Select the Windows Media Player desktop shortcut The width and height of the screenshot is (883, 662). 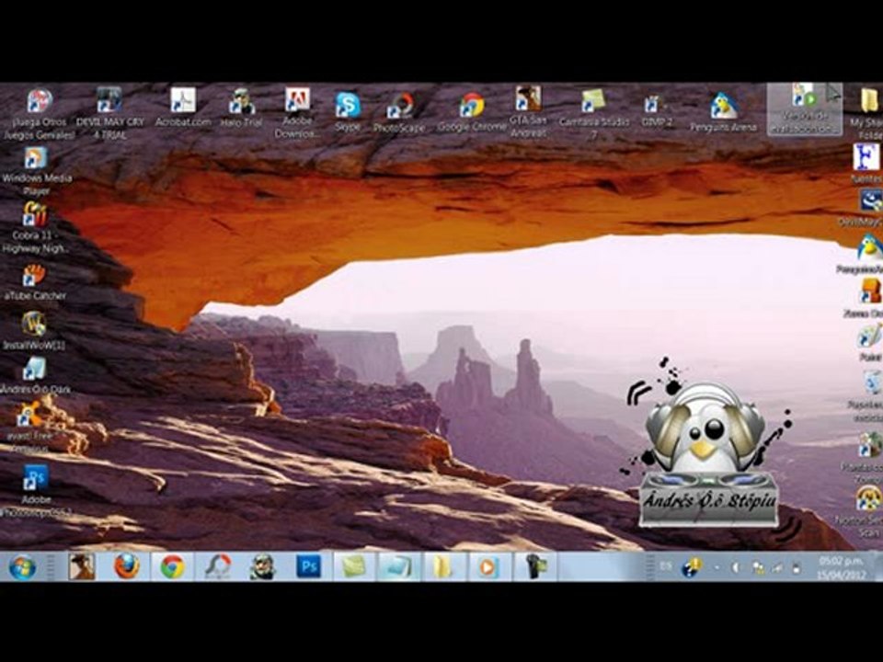point(37,171)
